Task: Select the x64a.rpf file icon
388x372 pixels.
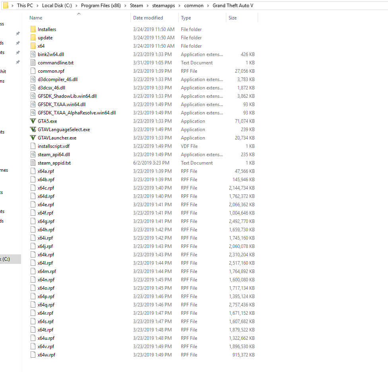Action: click(33, 171)
